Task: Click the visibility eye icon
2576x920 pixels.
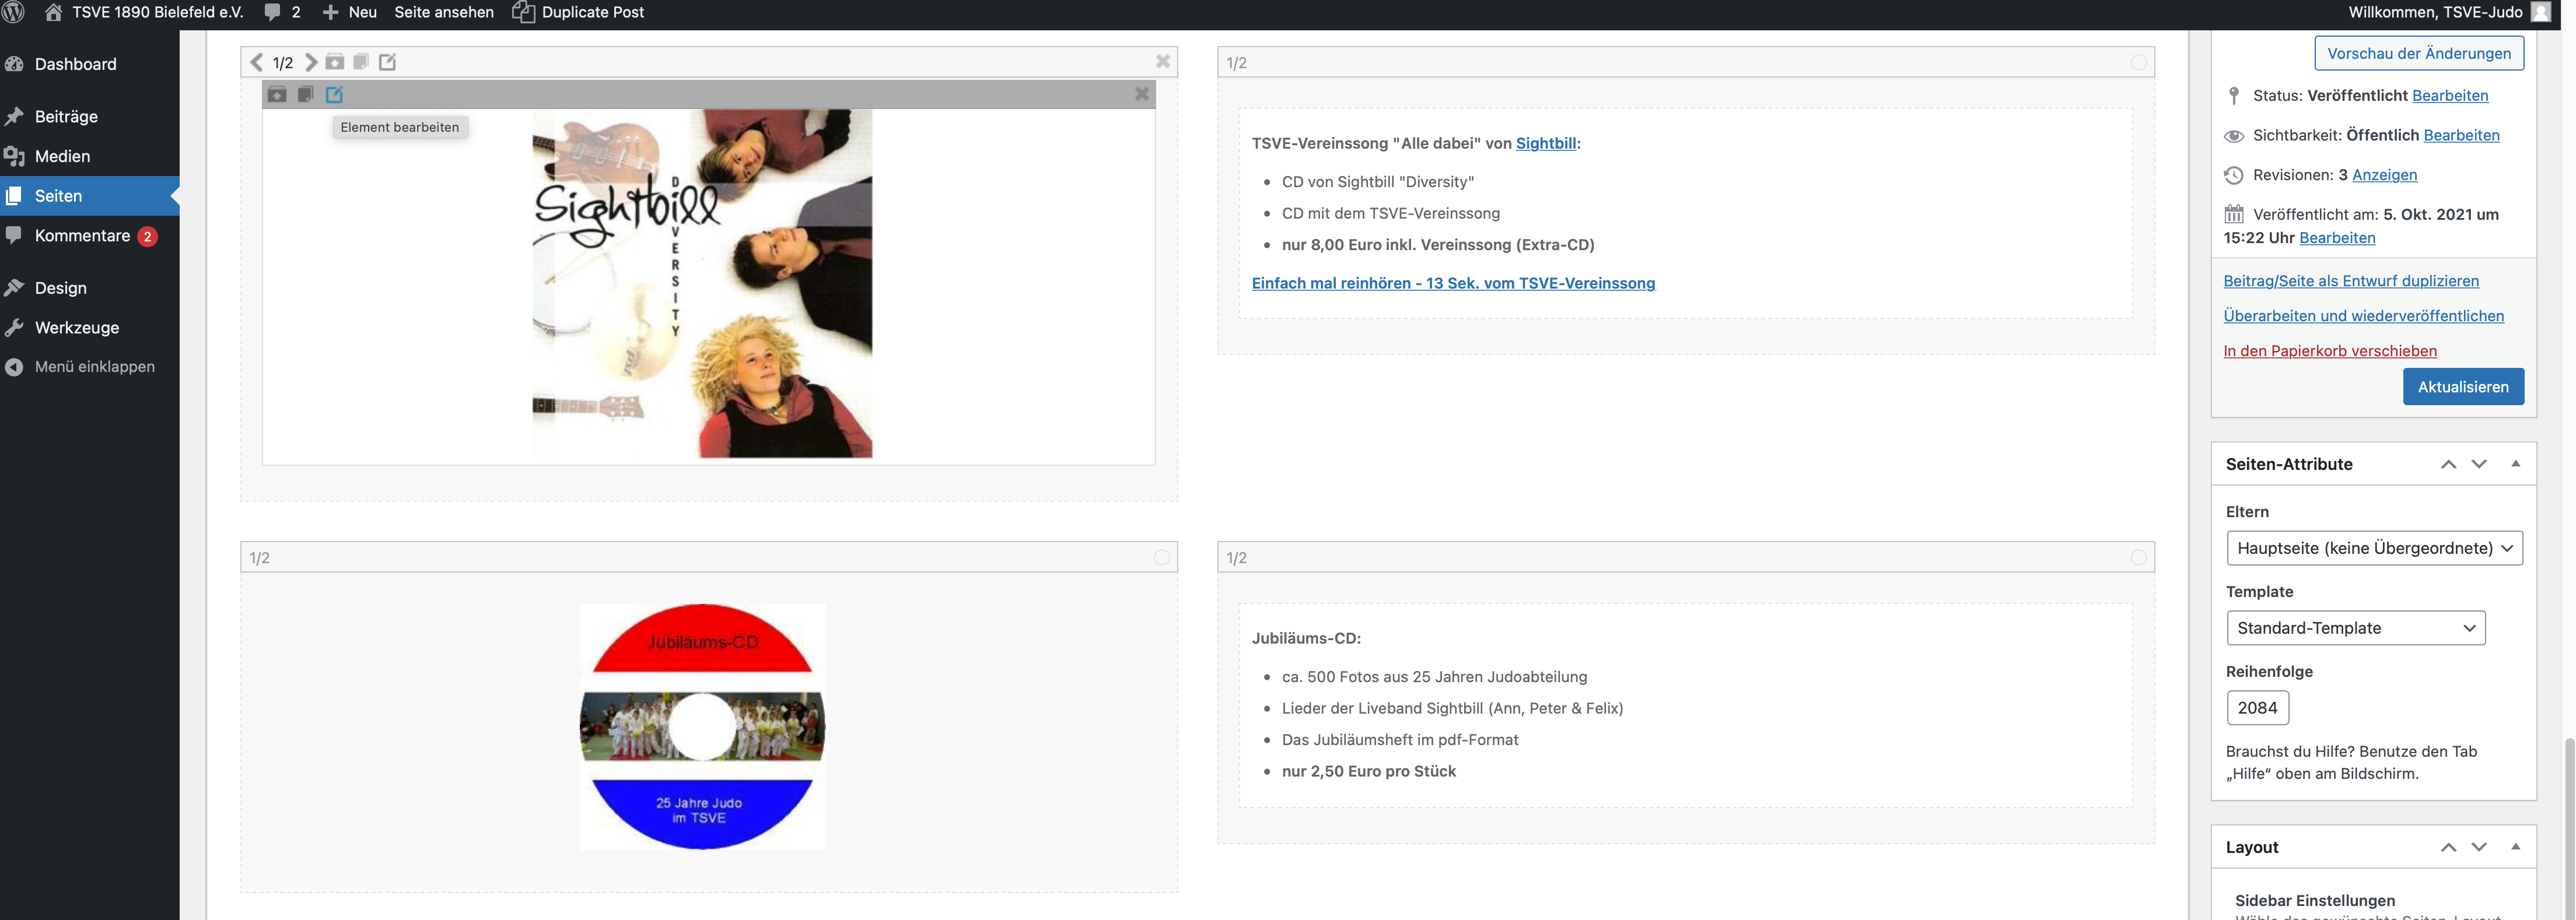Action: (2234, 136)
